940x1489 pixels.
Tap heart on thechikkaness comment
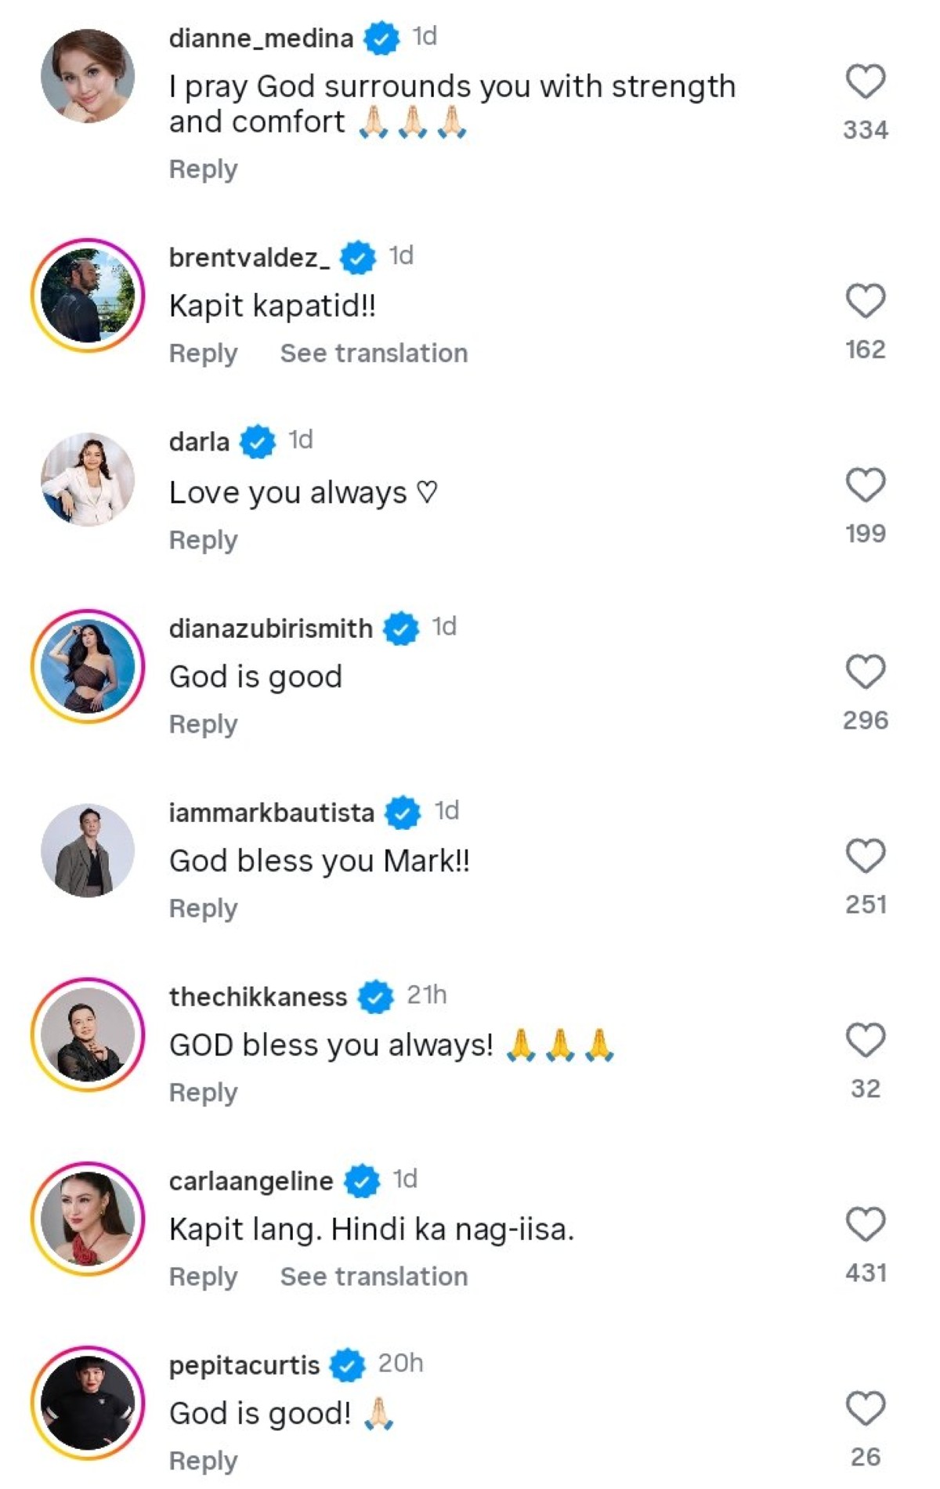(x=865, y=1040)
